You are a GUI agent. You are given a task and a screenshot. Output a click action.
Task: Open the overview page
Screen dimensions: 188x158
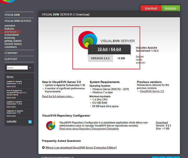[x=10, y=26]
